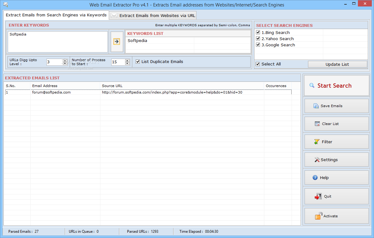This screenshot has height=238, width=374.
Task: Toggle List Duplicate Emails checkbox
Action: [138, 61]
